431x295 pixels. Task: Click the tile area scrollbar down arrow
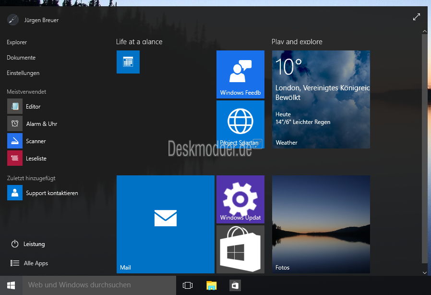(425, 273)
